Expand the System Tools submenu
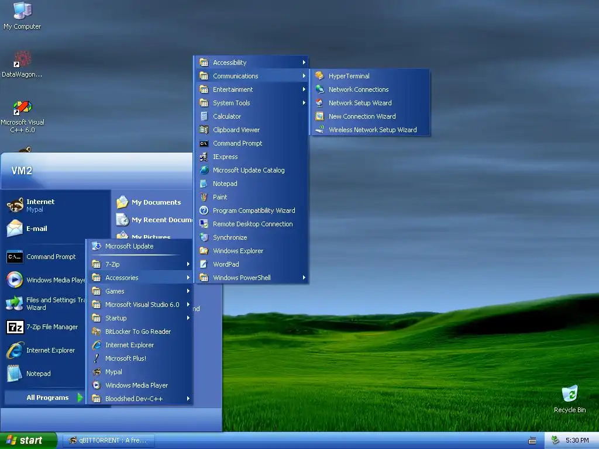This screenshot has height=449, width=599. (252, 103)
